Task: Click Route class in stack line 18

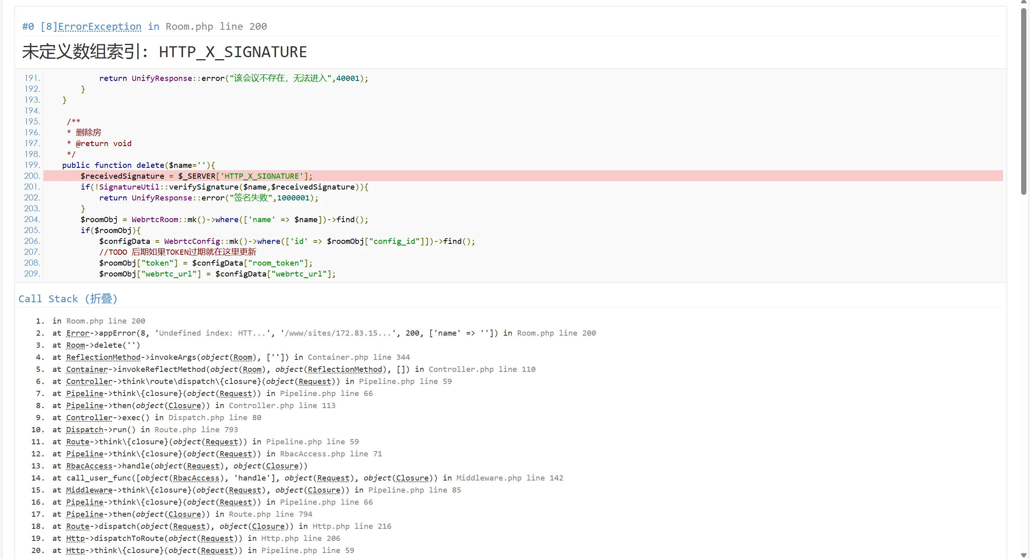Action: click(78, 526)
